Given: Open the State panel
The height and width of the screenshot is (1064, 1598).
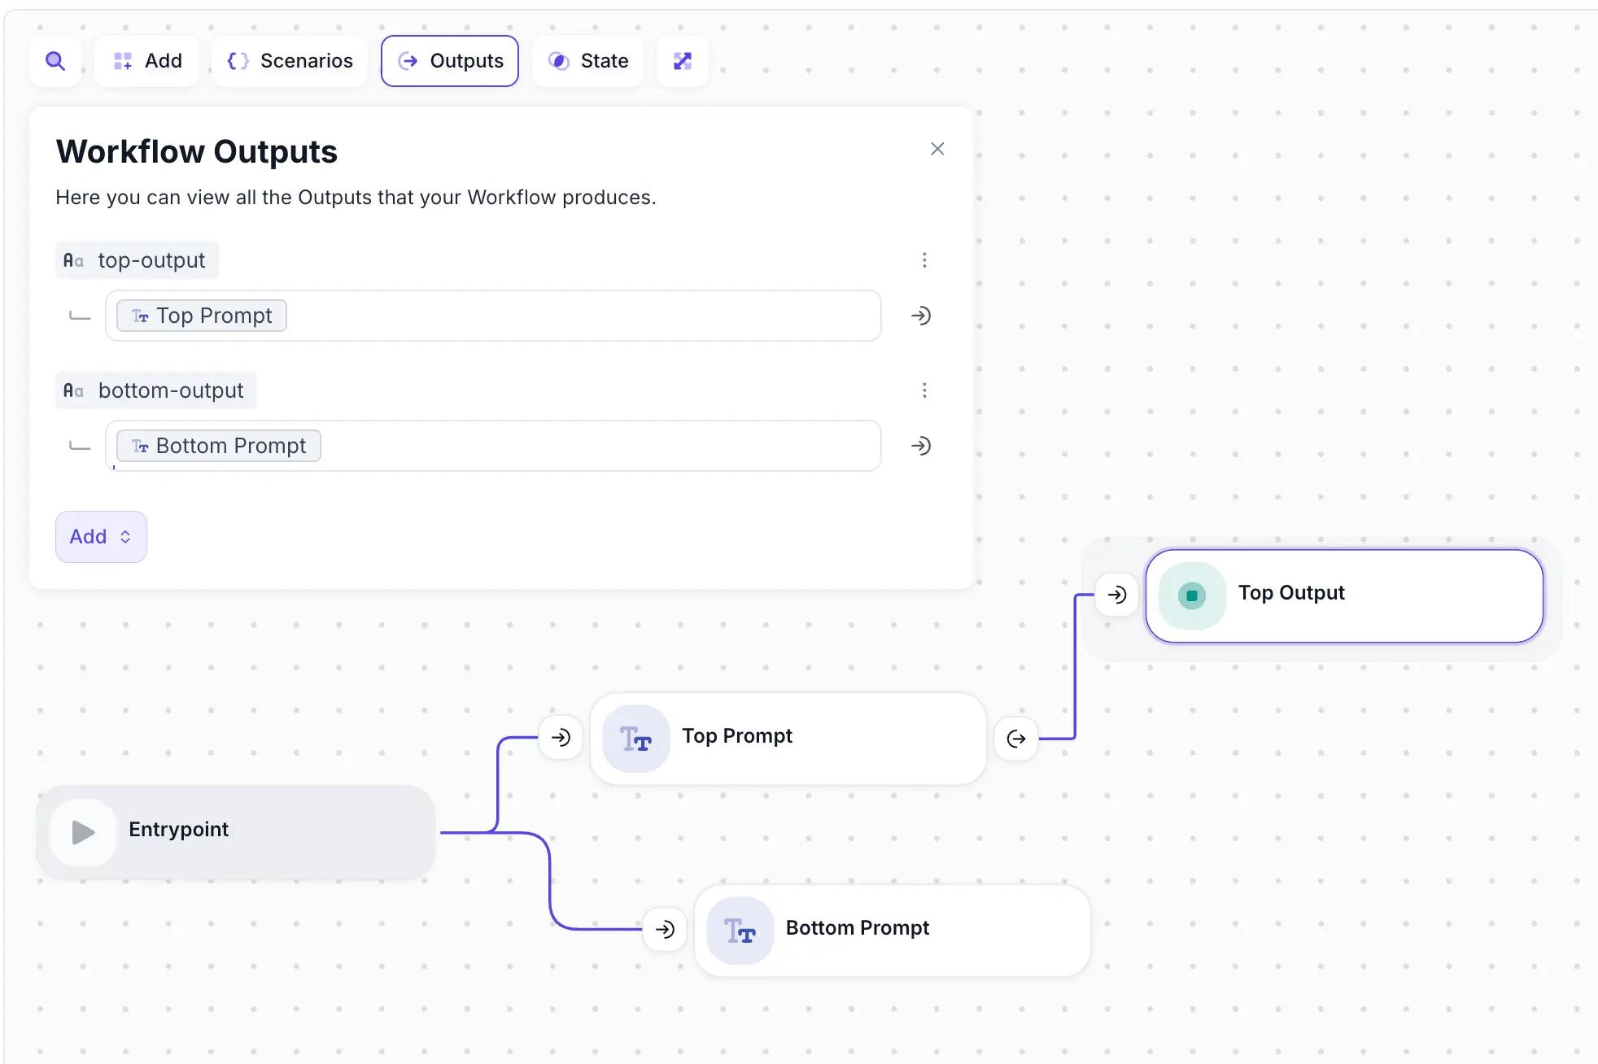Looking at the screenshot, I should [587, 61].
